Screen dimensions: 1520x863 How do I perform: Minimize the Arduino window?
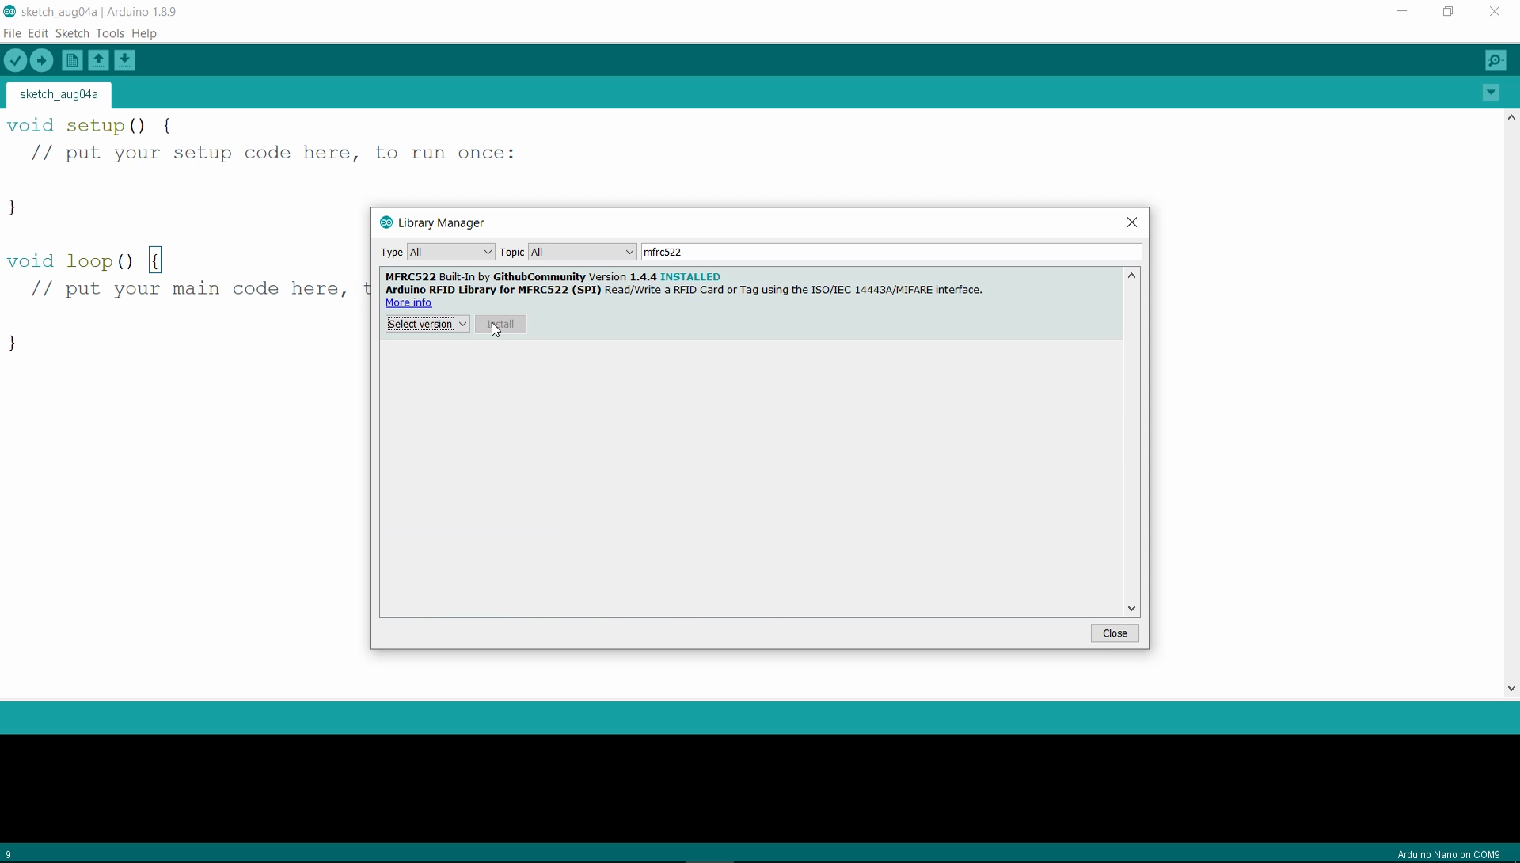click(1402, 11)
